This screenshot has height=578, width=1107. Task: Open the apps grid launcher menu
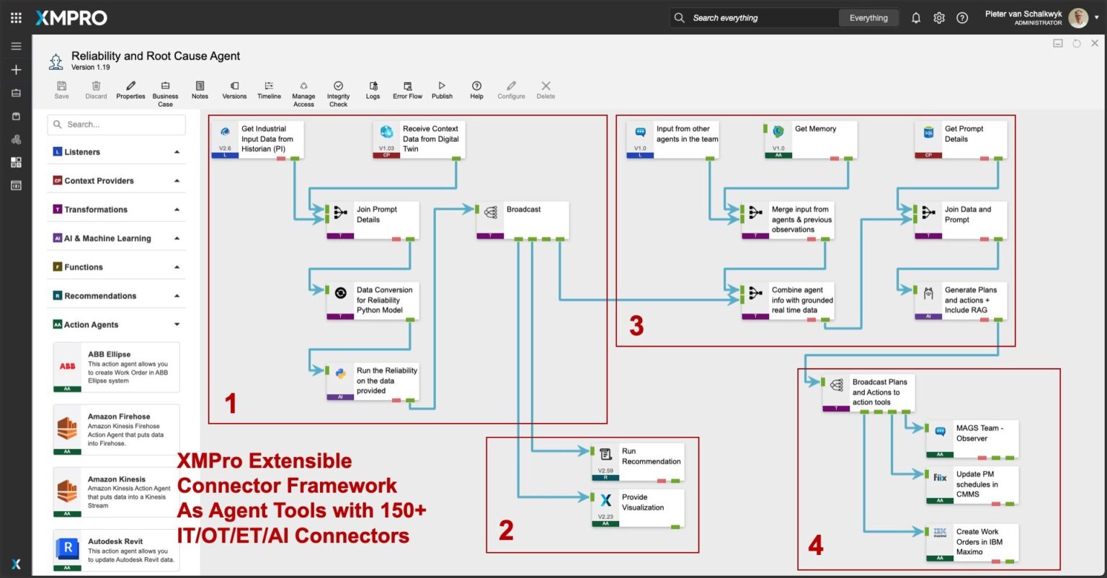coord(16,18)
